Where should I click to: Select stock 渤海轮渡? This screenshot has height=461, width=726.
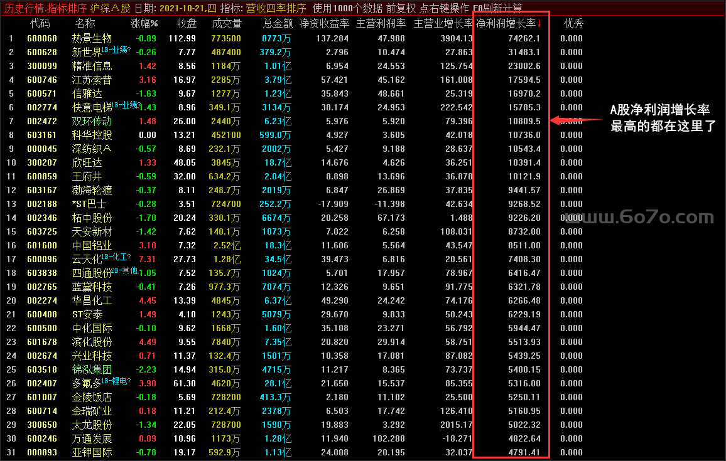point(92,191)
